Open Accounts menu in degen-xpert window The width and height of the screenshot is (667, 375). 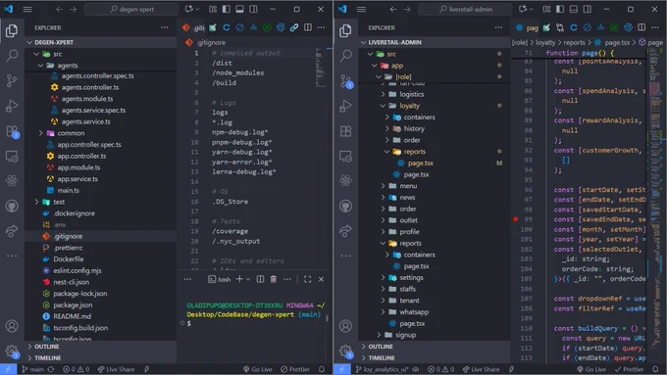pyautogui.click(x=12, y=326)
